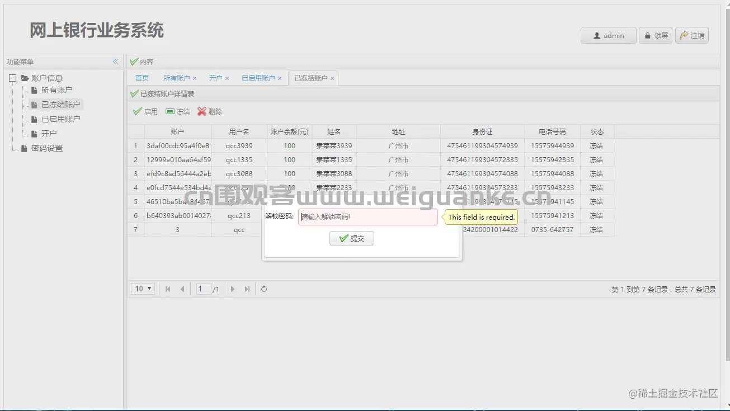Image resolution: width=730 pixels, height=411 pixels.
Task: Click the 解锁密码 input field
Action: click(368, 217)
